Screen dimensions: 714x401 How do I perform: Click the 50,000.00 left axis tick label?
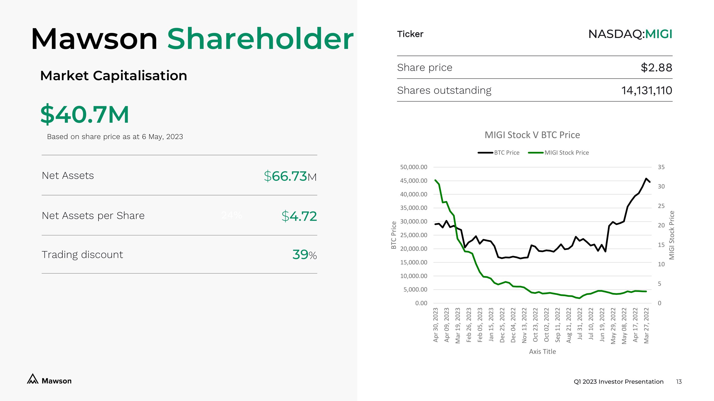pos(414,167)
